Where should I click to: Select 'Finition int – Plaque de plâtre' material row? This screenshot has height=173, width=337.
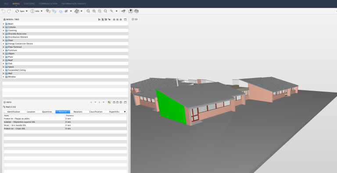pyautogui.click(x=65, y=119)
